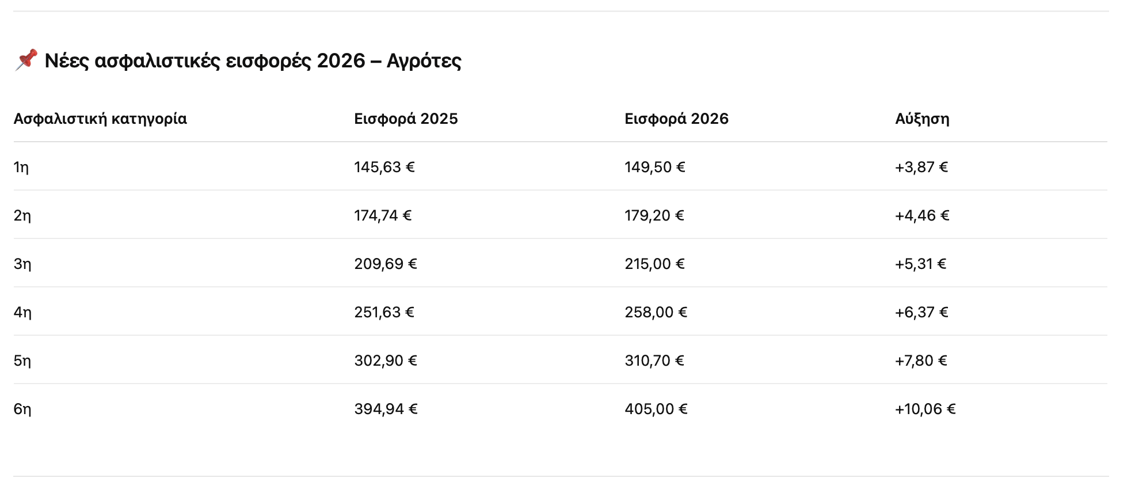Click the "Αύξηση" column header
The width and height of the screenshot is (1135, 493).
coord(922,119)
